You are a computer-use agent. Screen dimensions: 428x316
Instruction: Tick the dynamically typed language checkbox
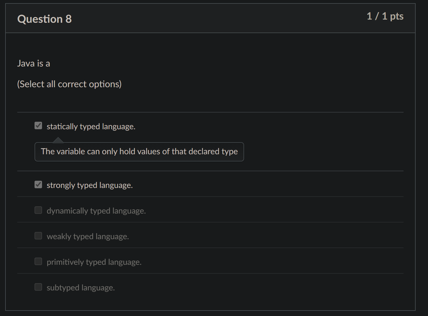point(38,210)
